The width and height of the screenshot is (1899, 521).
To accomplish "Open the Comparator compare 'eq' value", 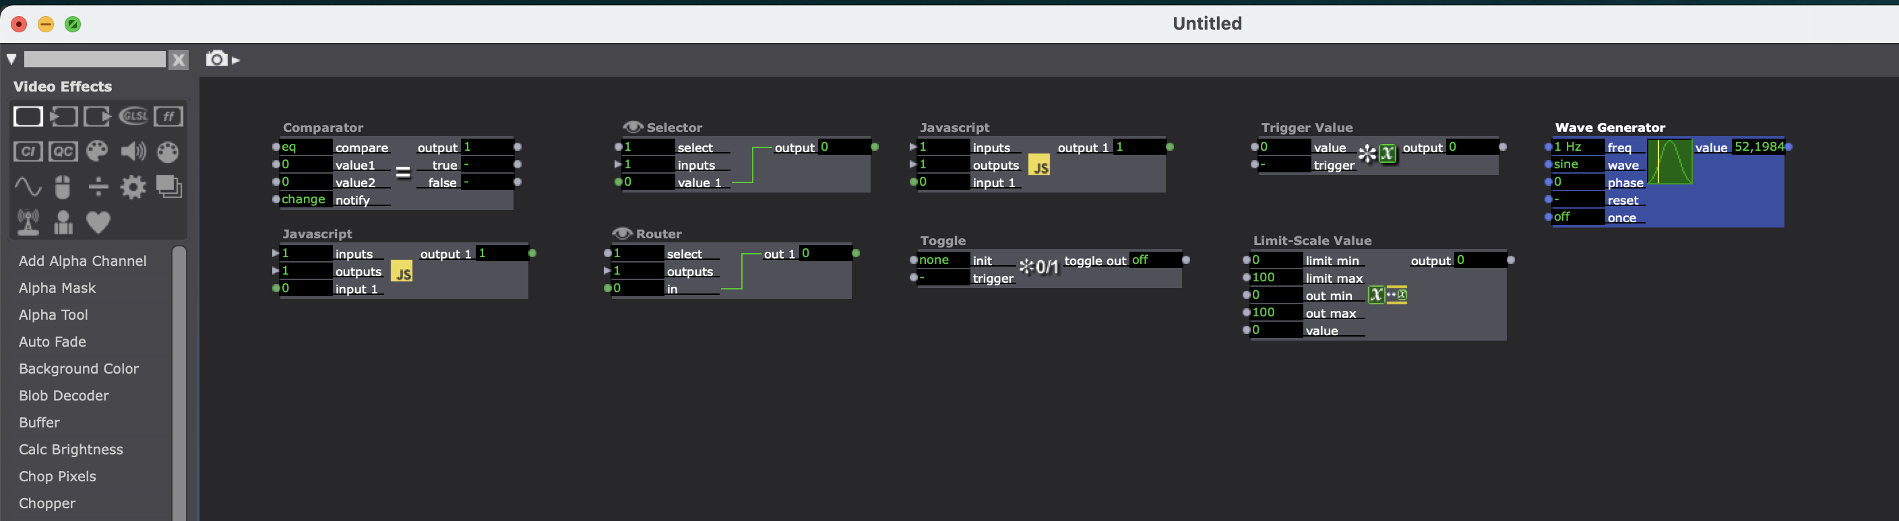I will point(306,147).
